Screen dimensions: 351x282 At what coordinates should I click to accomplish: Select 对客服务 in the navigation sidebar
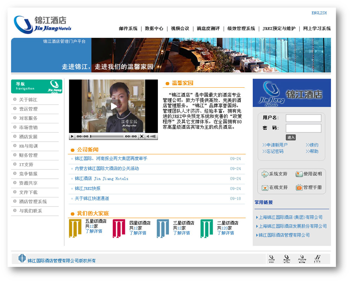point(28,118)
